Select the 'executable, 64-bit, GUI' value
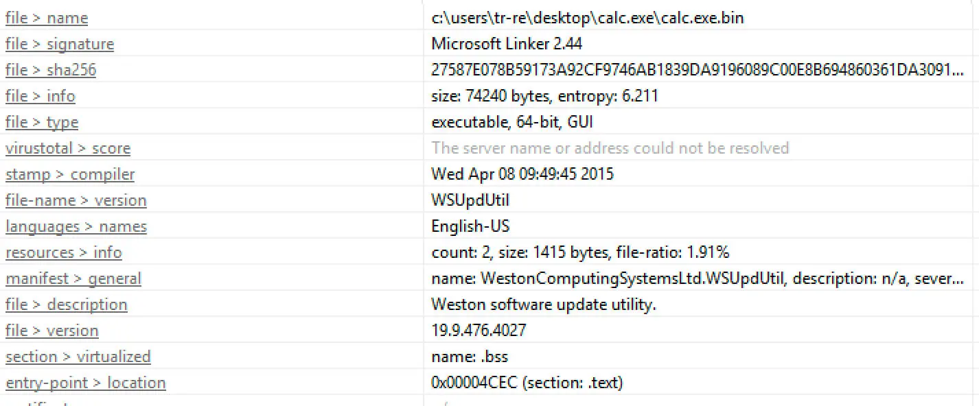 (512, 123)
